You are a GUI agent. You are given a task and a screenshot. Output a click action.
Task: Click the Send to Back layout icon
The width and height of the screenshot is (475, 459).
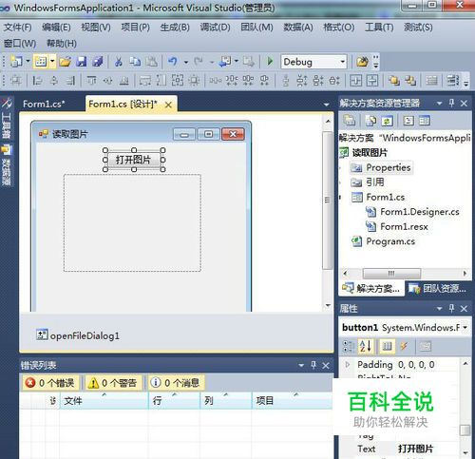point(410,81)
